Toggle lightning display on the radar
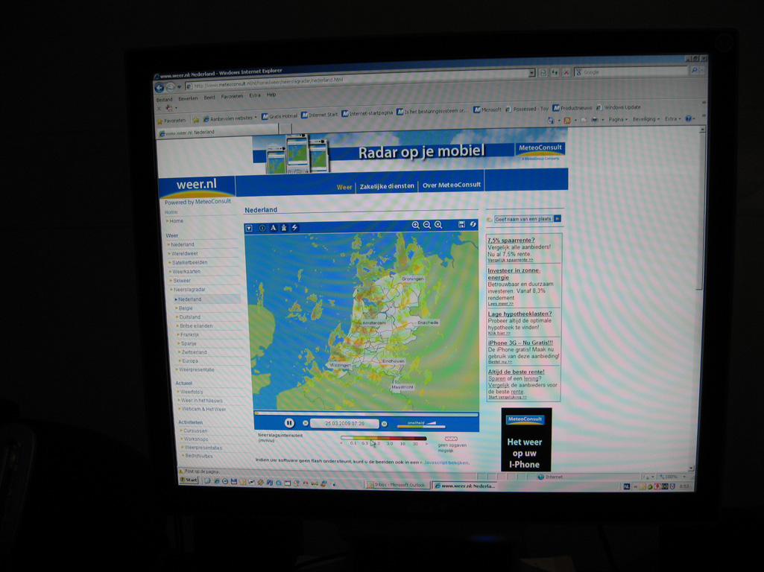This screenshot has width=764, height=572. pos(294,227)
